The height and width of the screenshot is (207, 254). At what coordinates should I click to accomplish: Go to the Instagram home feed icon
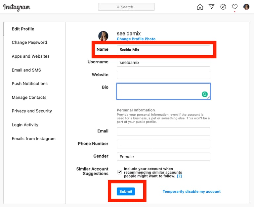[x=200, y=7]
